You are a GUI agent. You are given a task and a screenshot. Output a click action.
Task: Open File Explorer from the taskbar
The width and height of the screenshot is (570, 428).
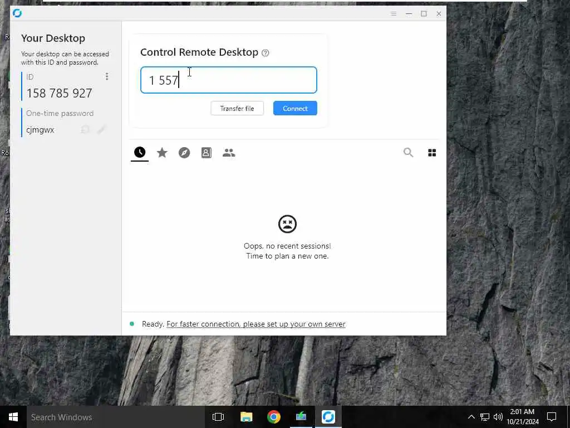pos(246,417)
